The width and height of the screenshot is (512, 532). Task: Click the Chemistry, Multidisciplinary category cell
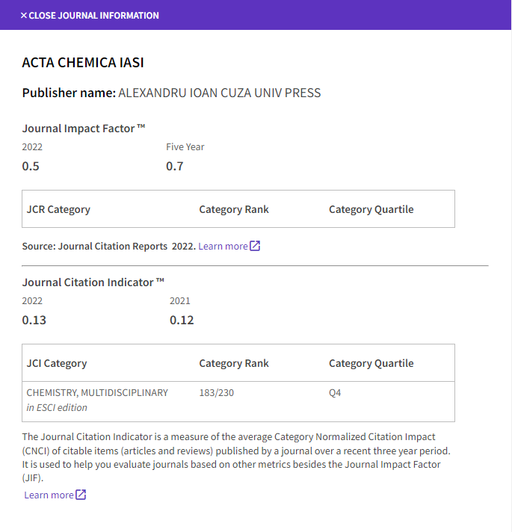pos(97,392)
